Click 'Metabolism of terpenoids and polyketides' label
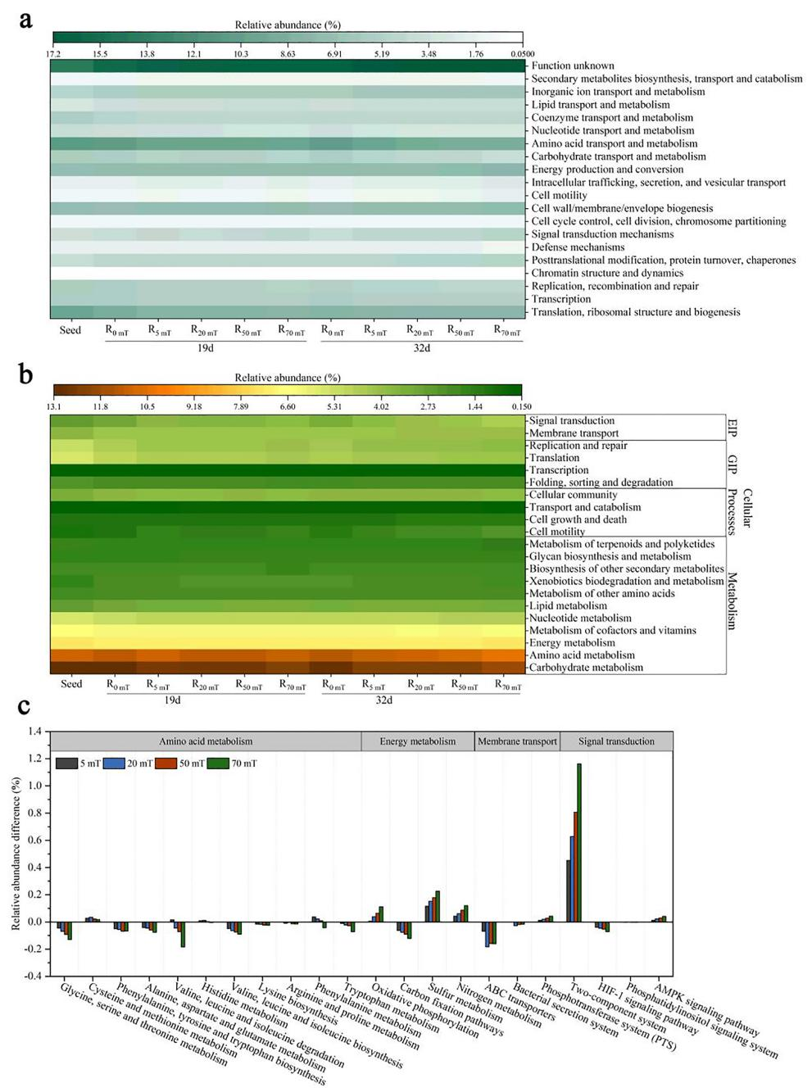This screenshot has width=812, height=1092. pyautogui.click(x=622, y=544)
